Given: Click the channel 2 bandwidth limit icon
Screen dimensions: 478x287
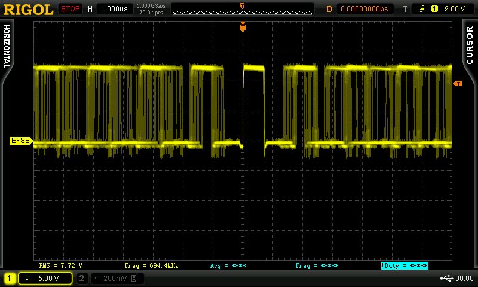Looking at the screenshot, I should click(x=133, y=278).
